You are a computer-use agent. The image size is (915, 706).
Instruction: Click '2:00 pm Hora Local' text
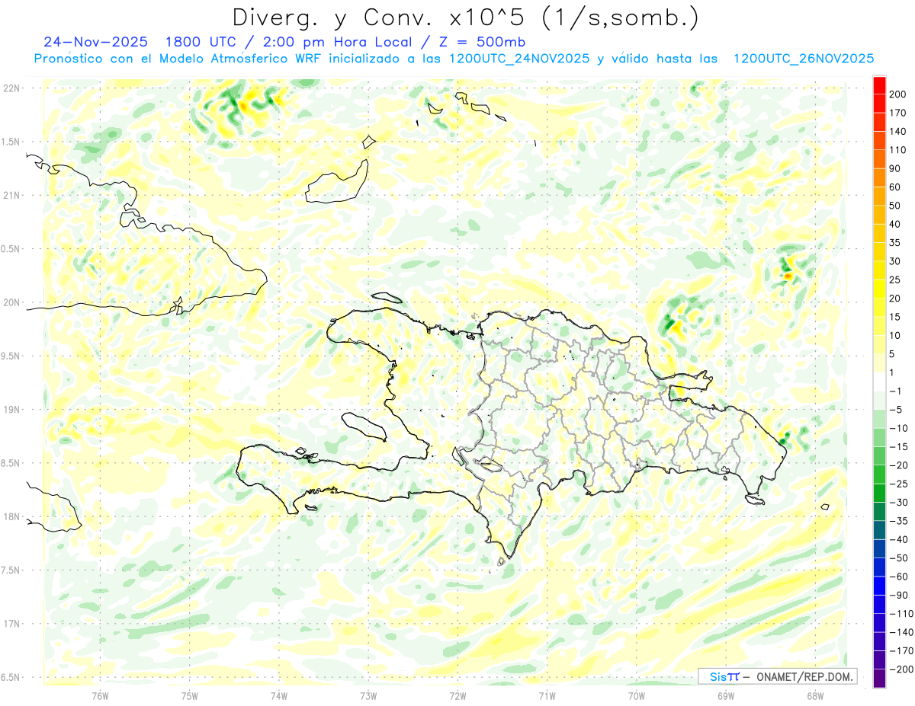[339, 42]
